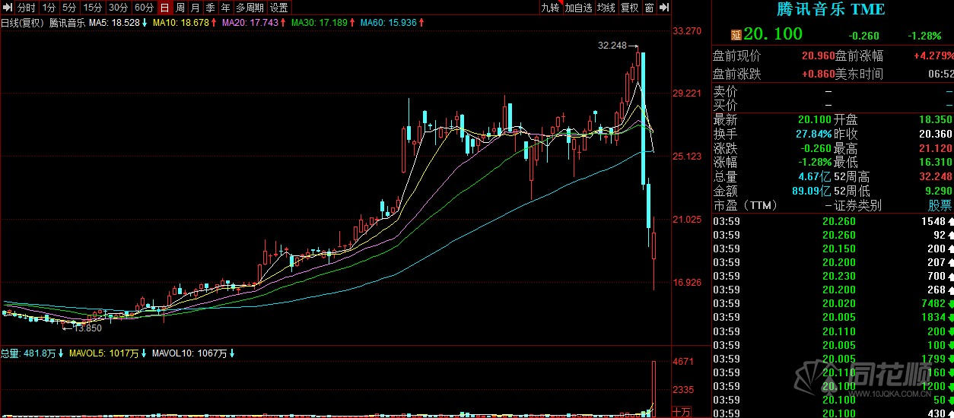Click the cyan MA60: 15.936 value
954x418 pixels.
pos(388,23)
